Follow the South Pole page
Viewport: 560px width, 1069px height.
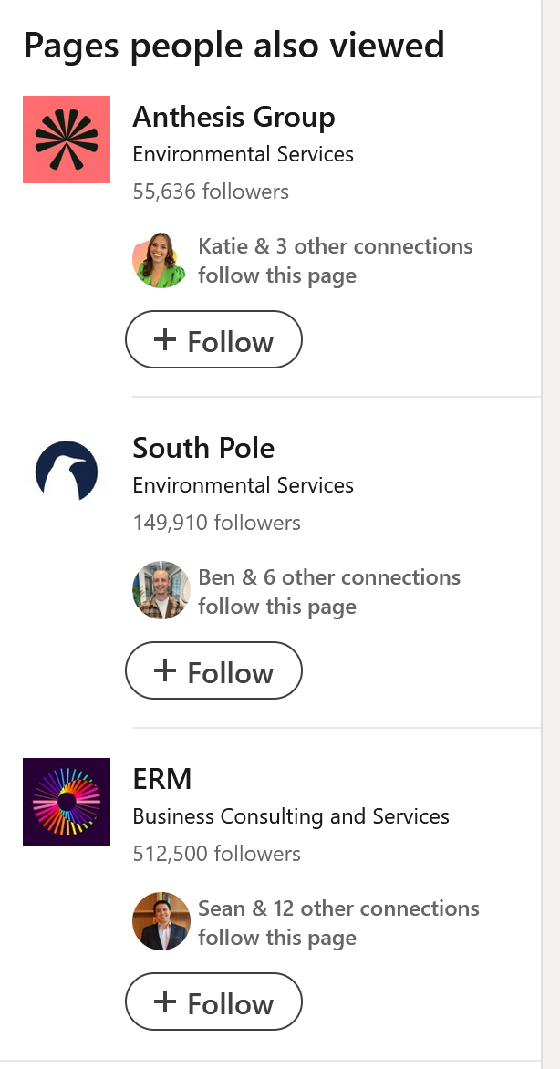(213, 671)
